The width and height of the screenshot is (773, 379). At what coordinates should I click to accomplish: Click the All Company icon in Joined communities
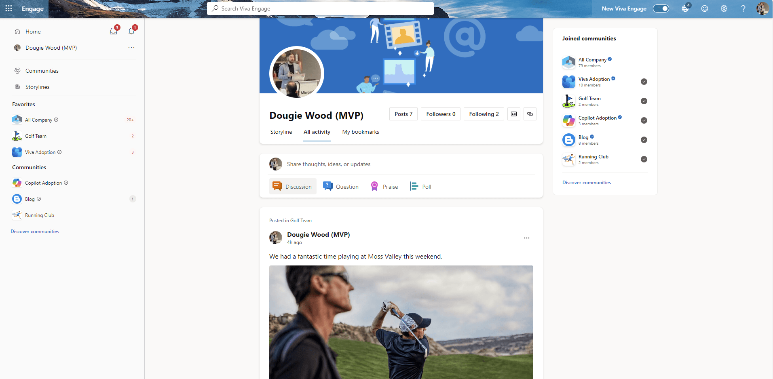569,62
